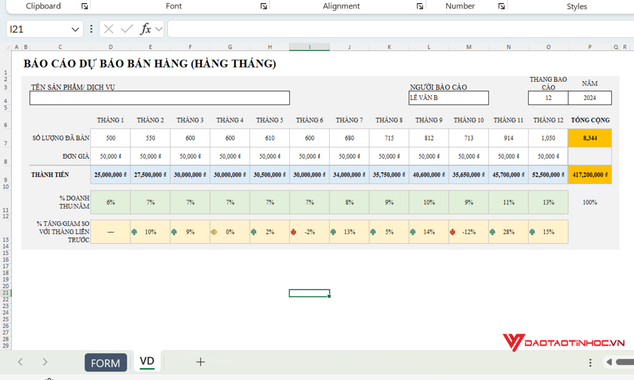Click the Insert Function fx icon
Image resolution: width=634 pixels, height=380 pixels.
(x=146, y=29)
